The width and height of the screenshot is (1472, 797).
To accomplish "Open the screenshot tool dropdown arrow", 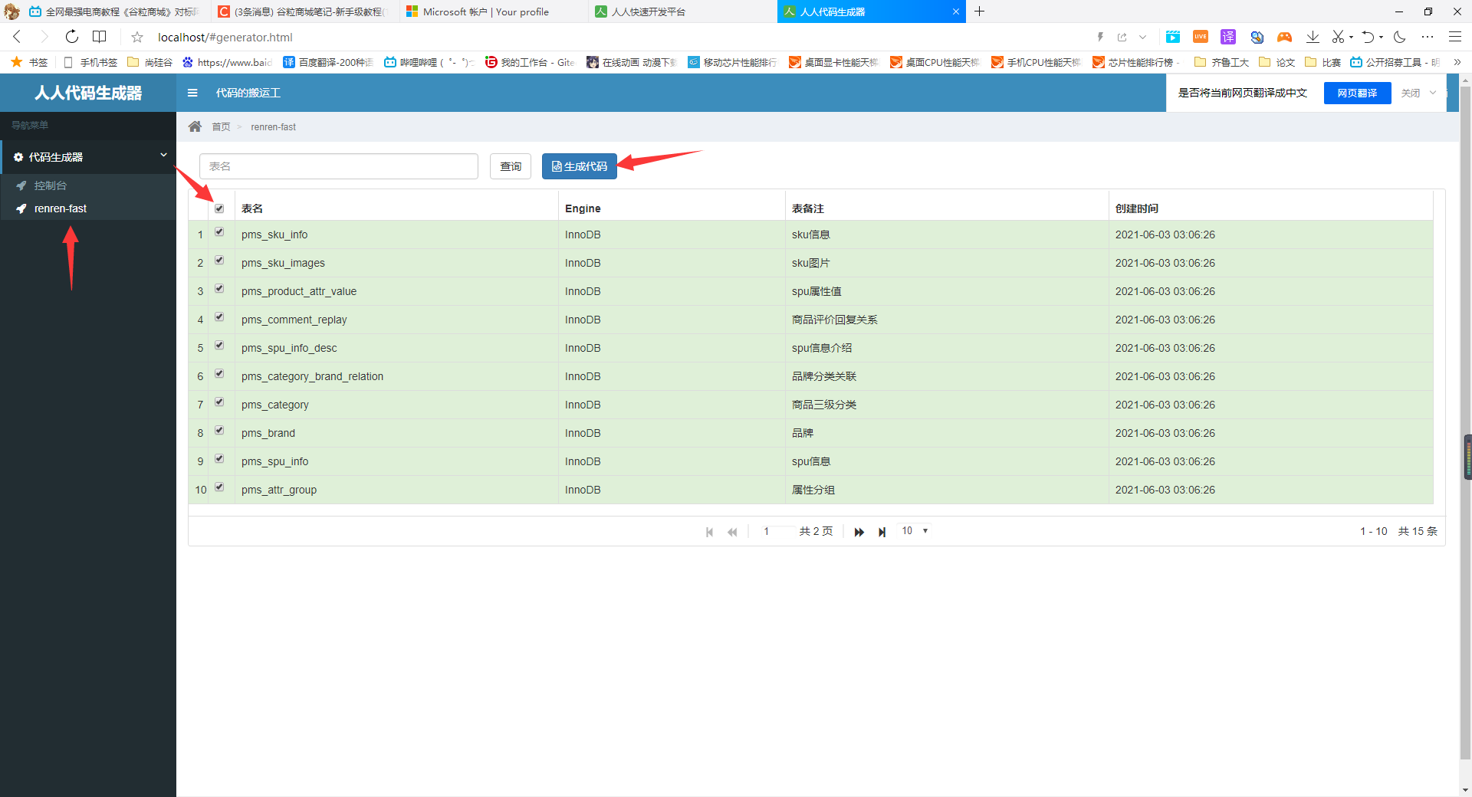I will click(1351, 37).
